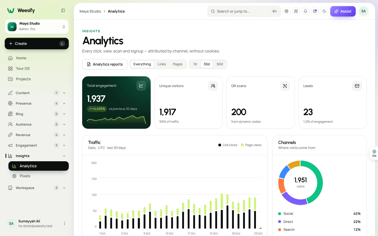Click the Unique visitors people icon
The height and width of the screenshot is (236, 378).
213,86
